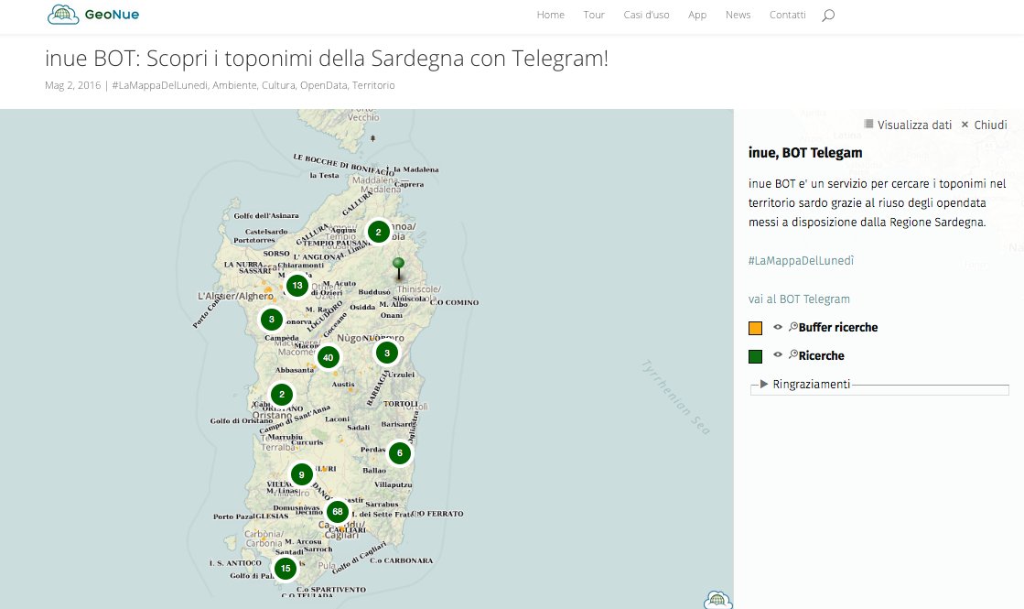This screenshot has width=1024, height=609.
Task: Open the Ambiente category link
Action: (233, 85)
